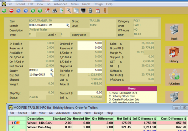This screenshot has height=131, width=188.
Task: Open the Stock shopping cart button
Action: 174,32
